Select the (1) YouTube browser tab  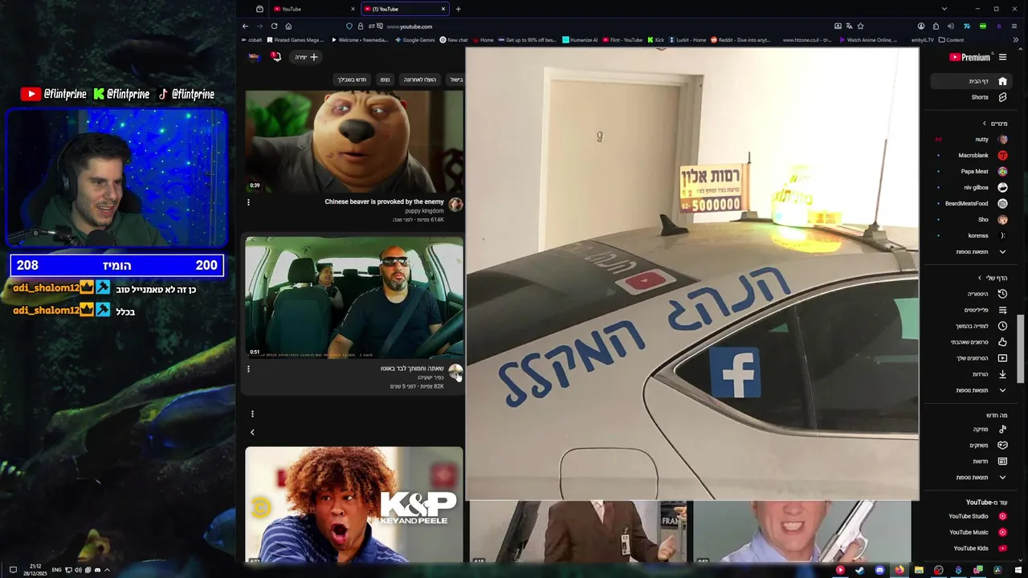click(404, 9)
